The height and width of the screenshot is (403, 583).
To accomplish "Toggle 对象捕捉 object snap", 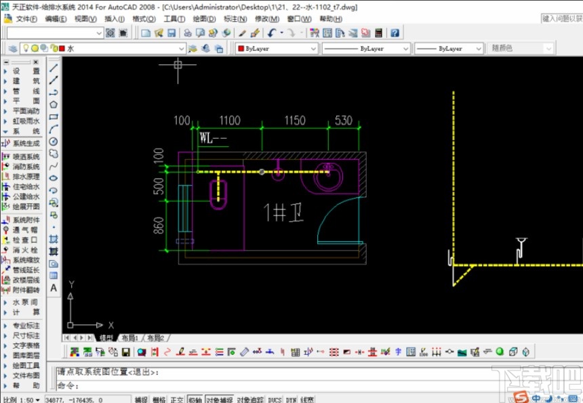I will (218, 400).
